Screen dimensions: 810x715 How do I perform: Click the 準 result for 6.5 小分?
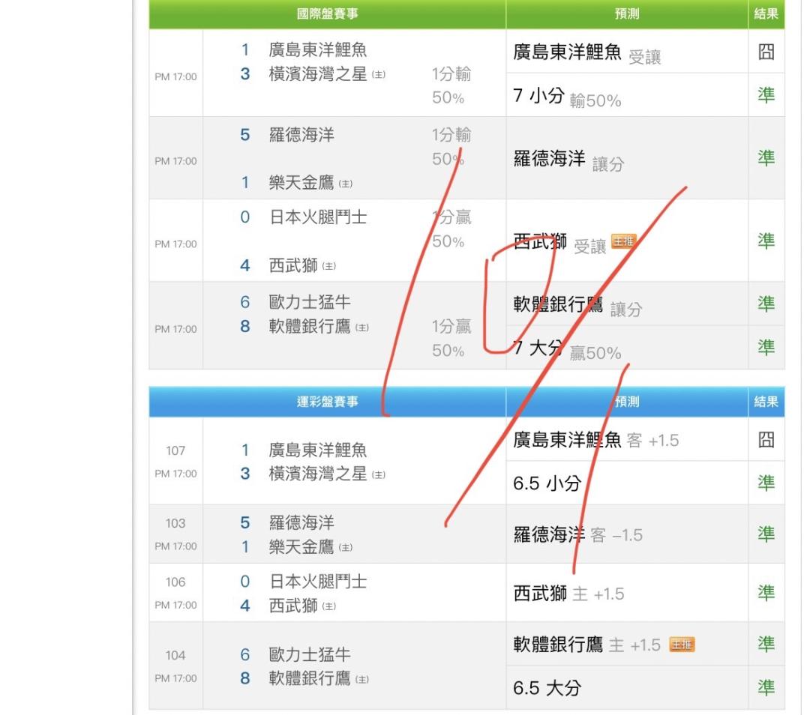766,483
